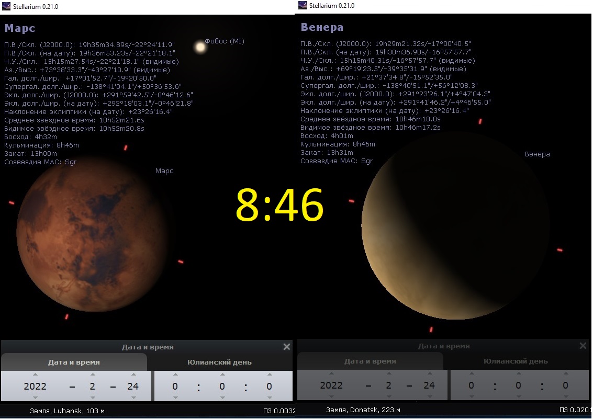Click minutes field in left window

tap(222, 387)
